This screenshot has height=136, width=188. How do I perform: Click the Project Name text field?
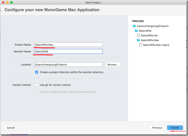[x=68, y=45]
